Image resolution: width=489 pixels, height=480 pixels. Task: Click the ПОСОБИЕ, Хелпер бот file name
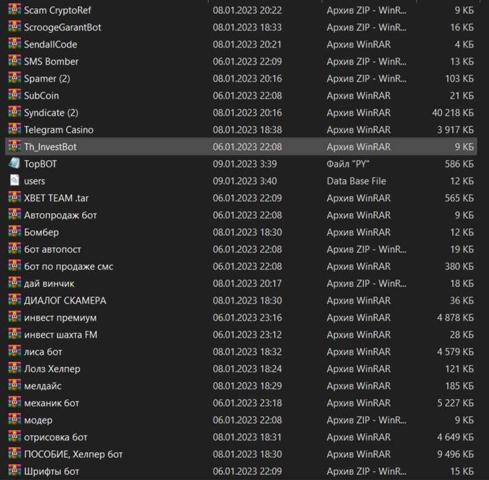point(73,454)
